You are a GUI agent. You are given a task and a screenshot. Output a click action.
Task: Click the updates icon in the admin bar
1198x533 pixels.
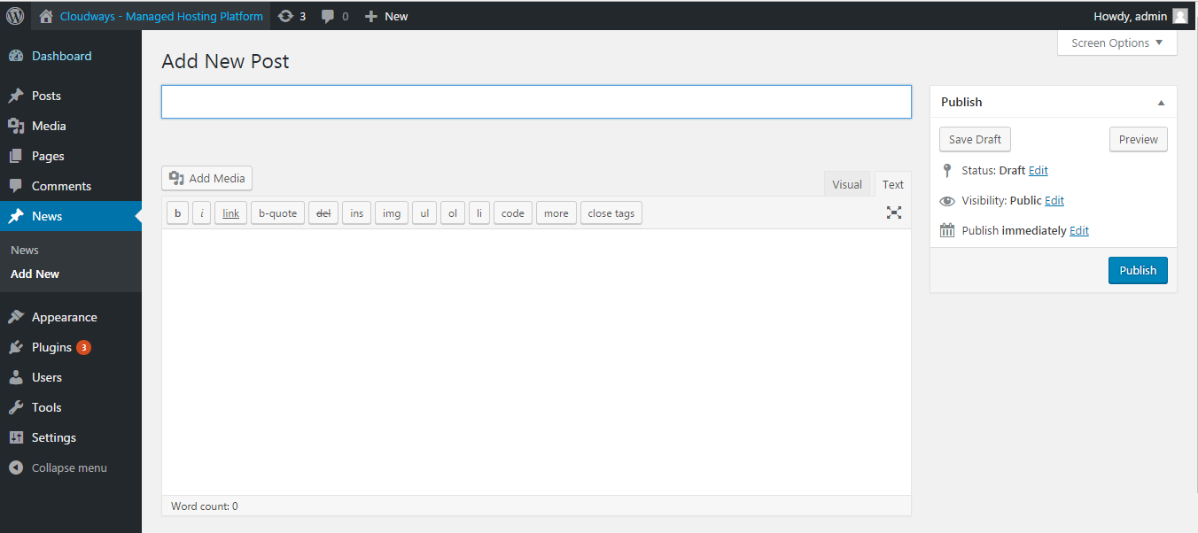pyautogui.click(x=292, y=15)
